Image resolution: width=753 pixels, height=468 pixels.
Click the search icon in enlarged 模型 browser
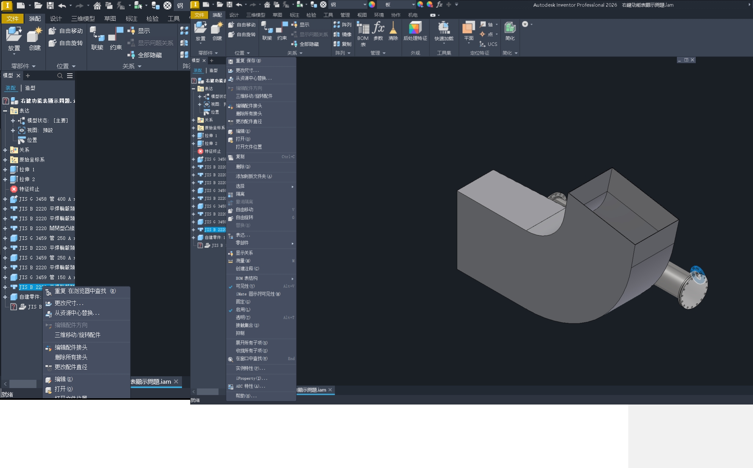[60, 76]
